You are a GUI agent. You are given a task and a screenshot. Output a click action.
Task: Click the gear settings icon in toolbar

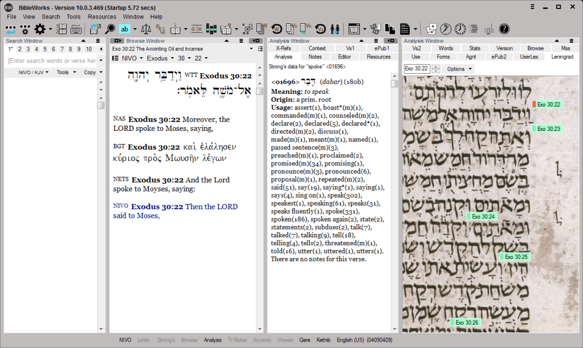pos(39,29)
